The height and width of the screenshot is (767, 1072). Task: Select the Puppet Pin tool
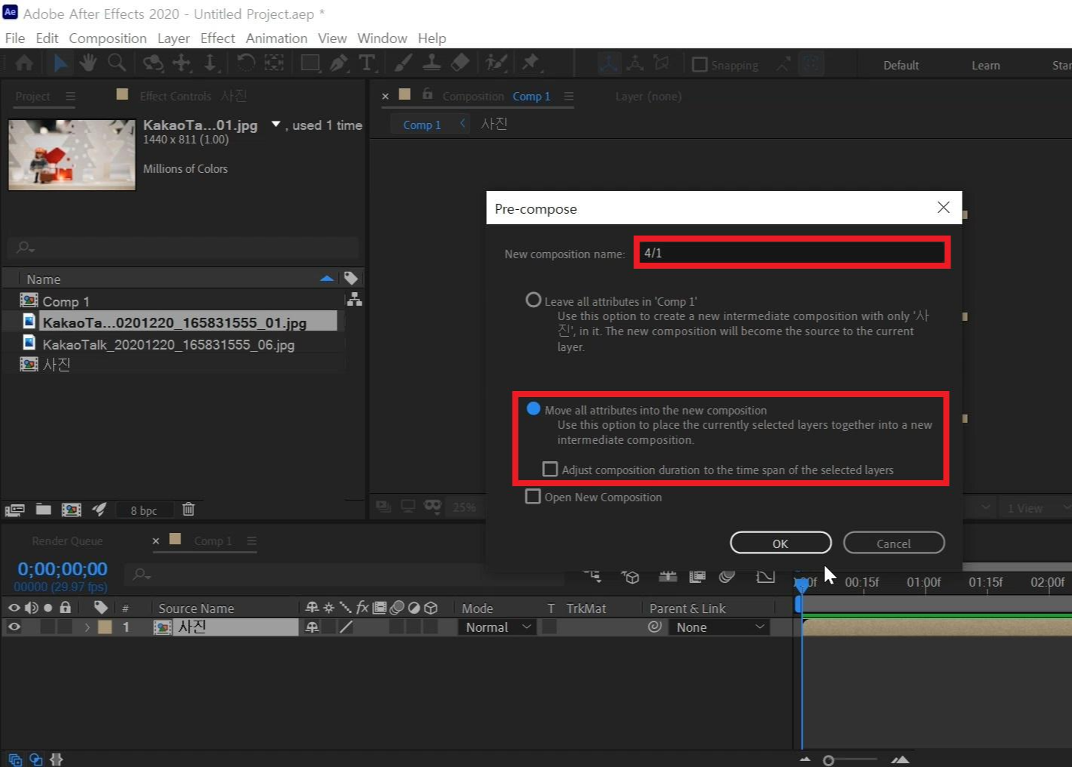pyautogui.click(x=531, y=63)
